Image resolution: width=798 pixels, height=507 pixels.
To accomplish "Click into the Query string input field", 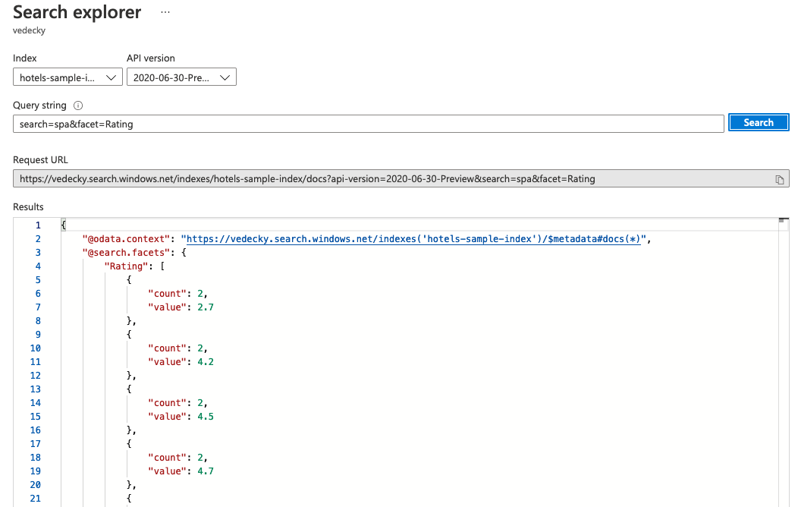I will [x=368, y=124].
